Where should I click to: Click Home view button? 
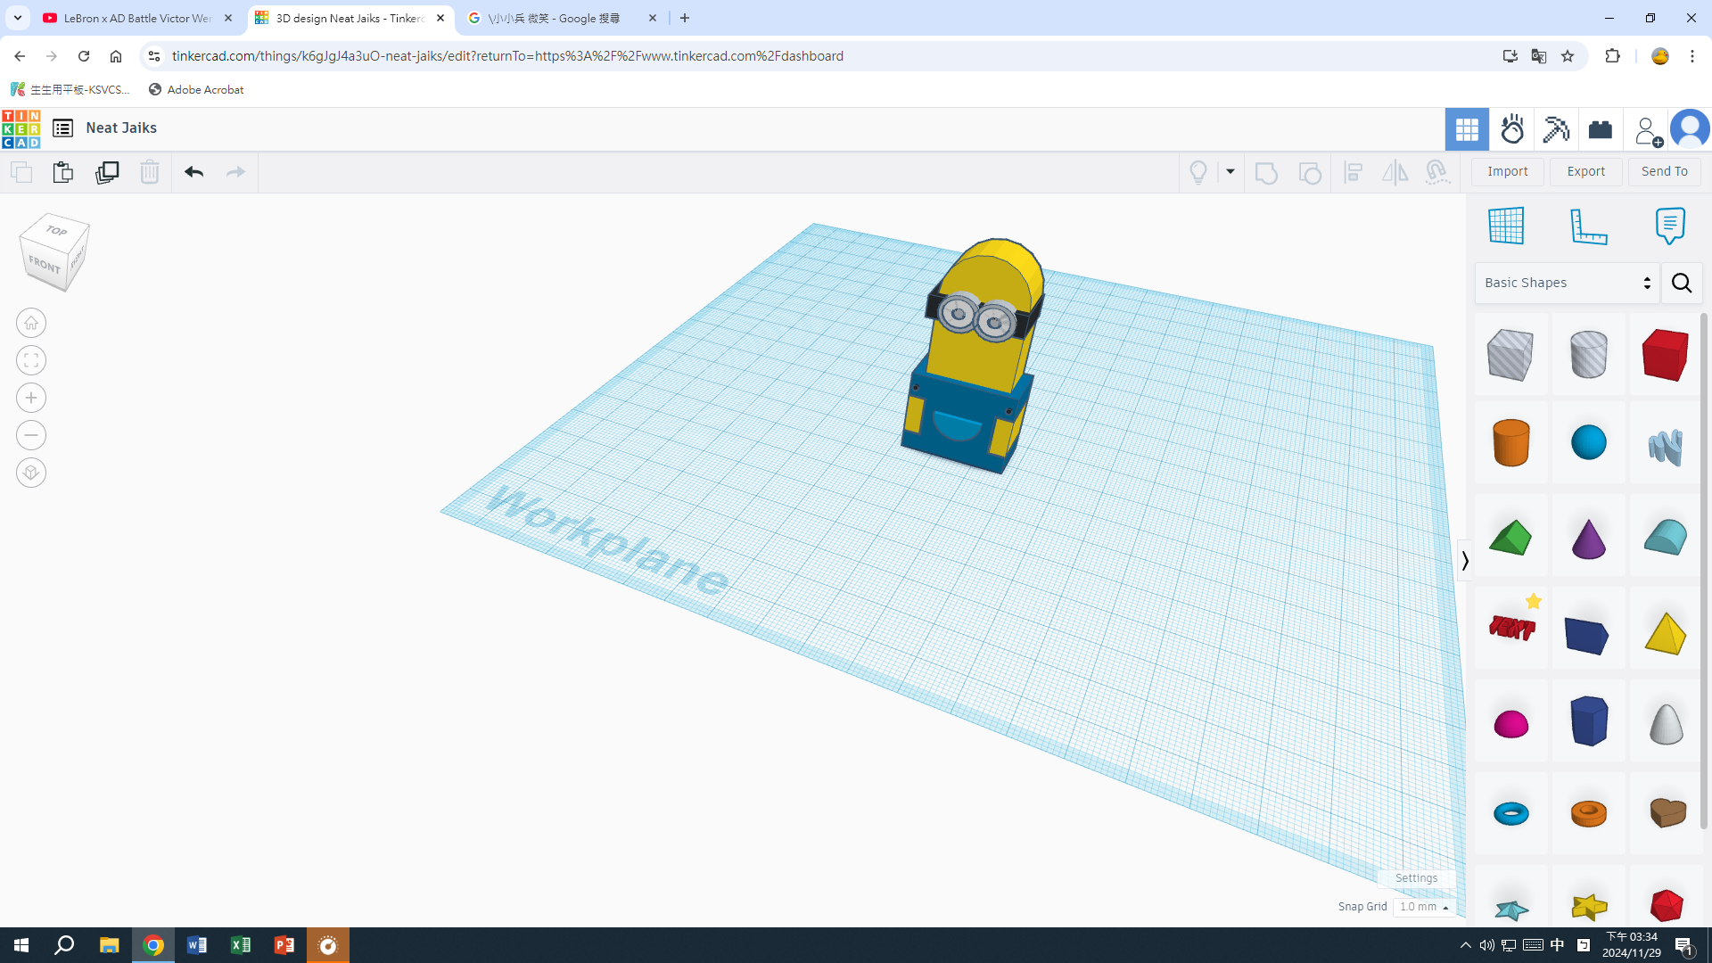[31, 323]
